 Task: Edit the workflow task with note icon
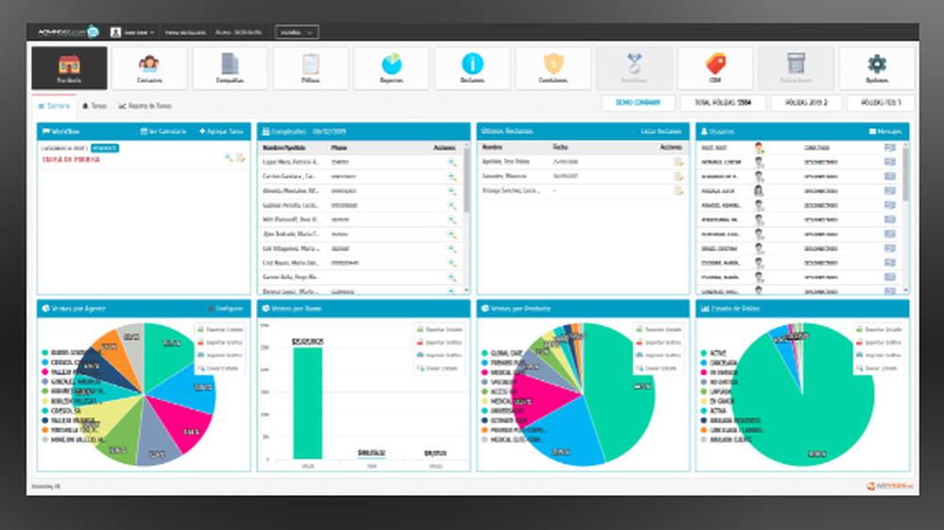click(x=240, y=157)
